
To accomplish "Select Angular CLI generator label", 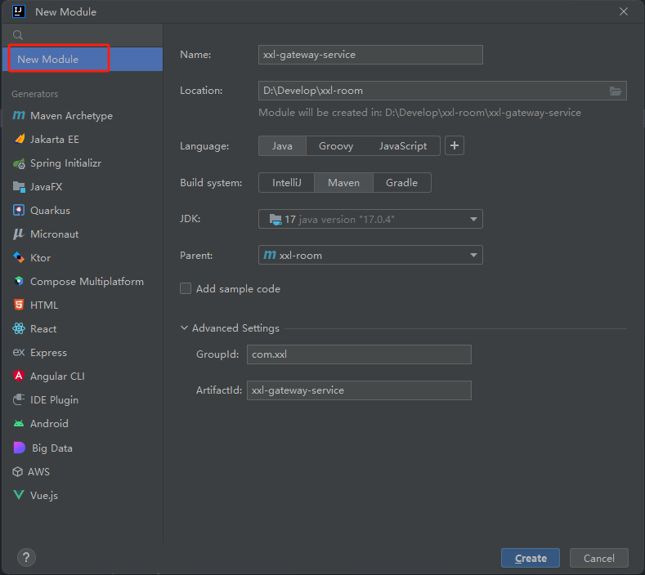I will pos(57,376).
